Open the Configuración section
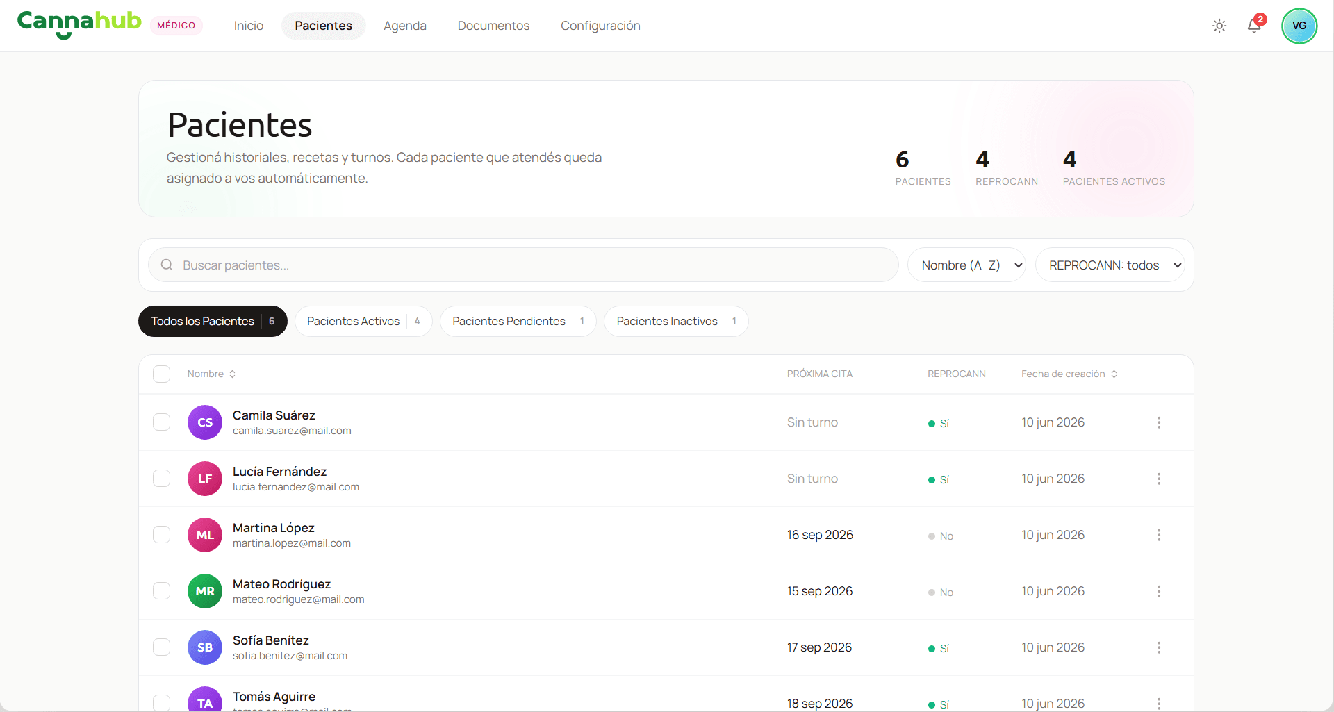This screenshot has height=712, width=1334. 600,26
